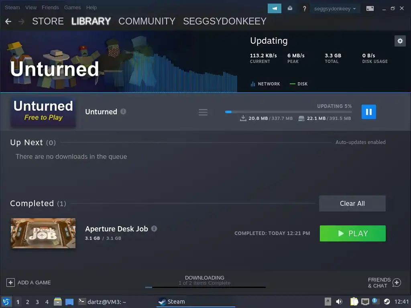Open downloads settings gear

click(x=400, y=41)
